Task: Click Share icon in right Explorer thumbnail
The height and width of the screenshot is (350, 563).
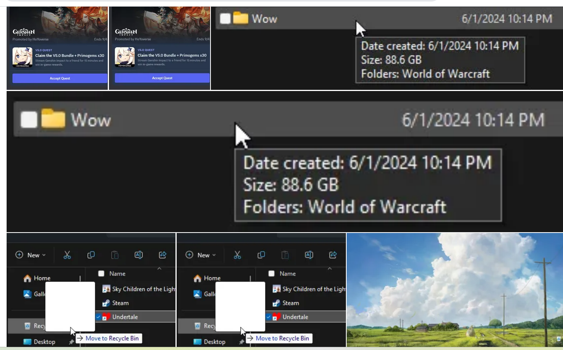Action: point(333,255)
